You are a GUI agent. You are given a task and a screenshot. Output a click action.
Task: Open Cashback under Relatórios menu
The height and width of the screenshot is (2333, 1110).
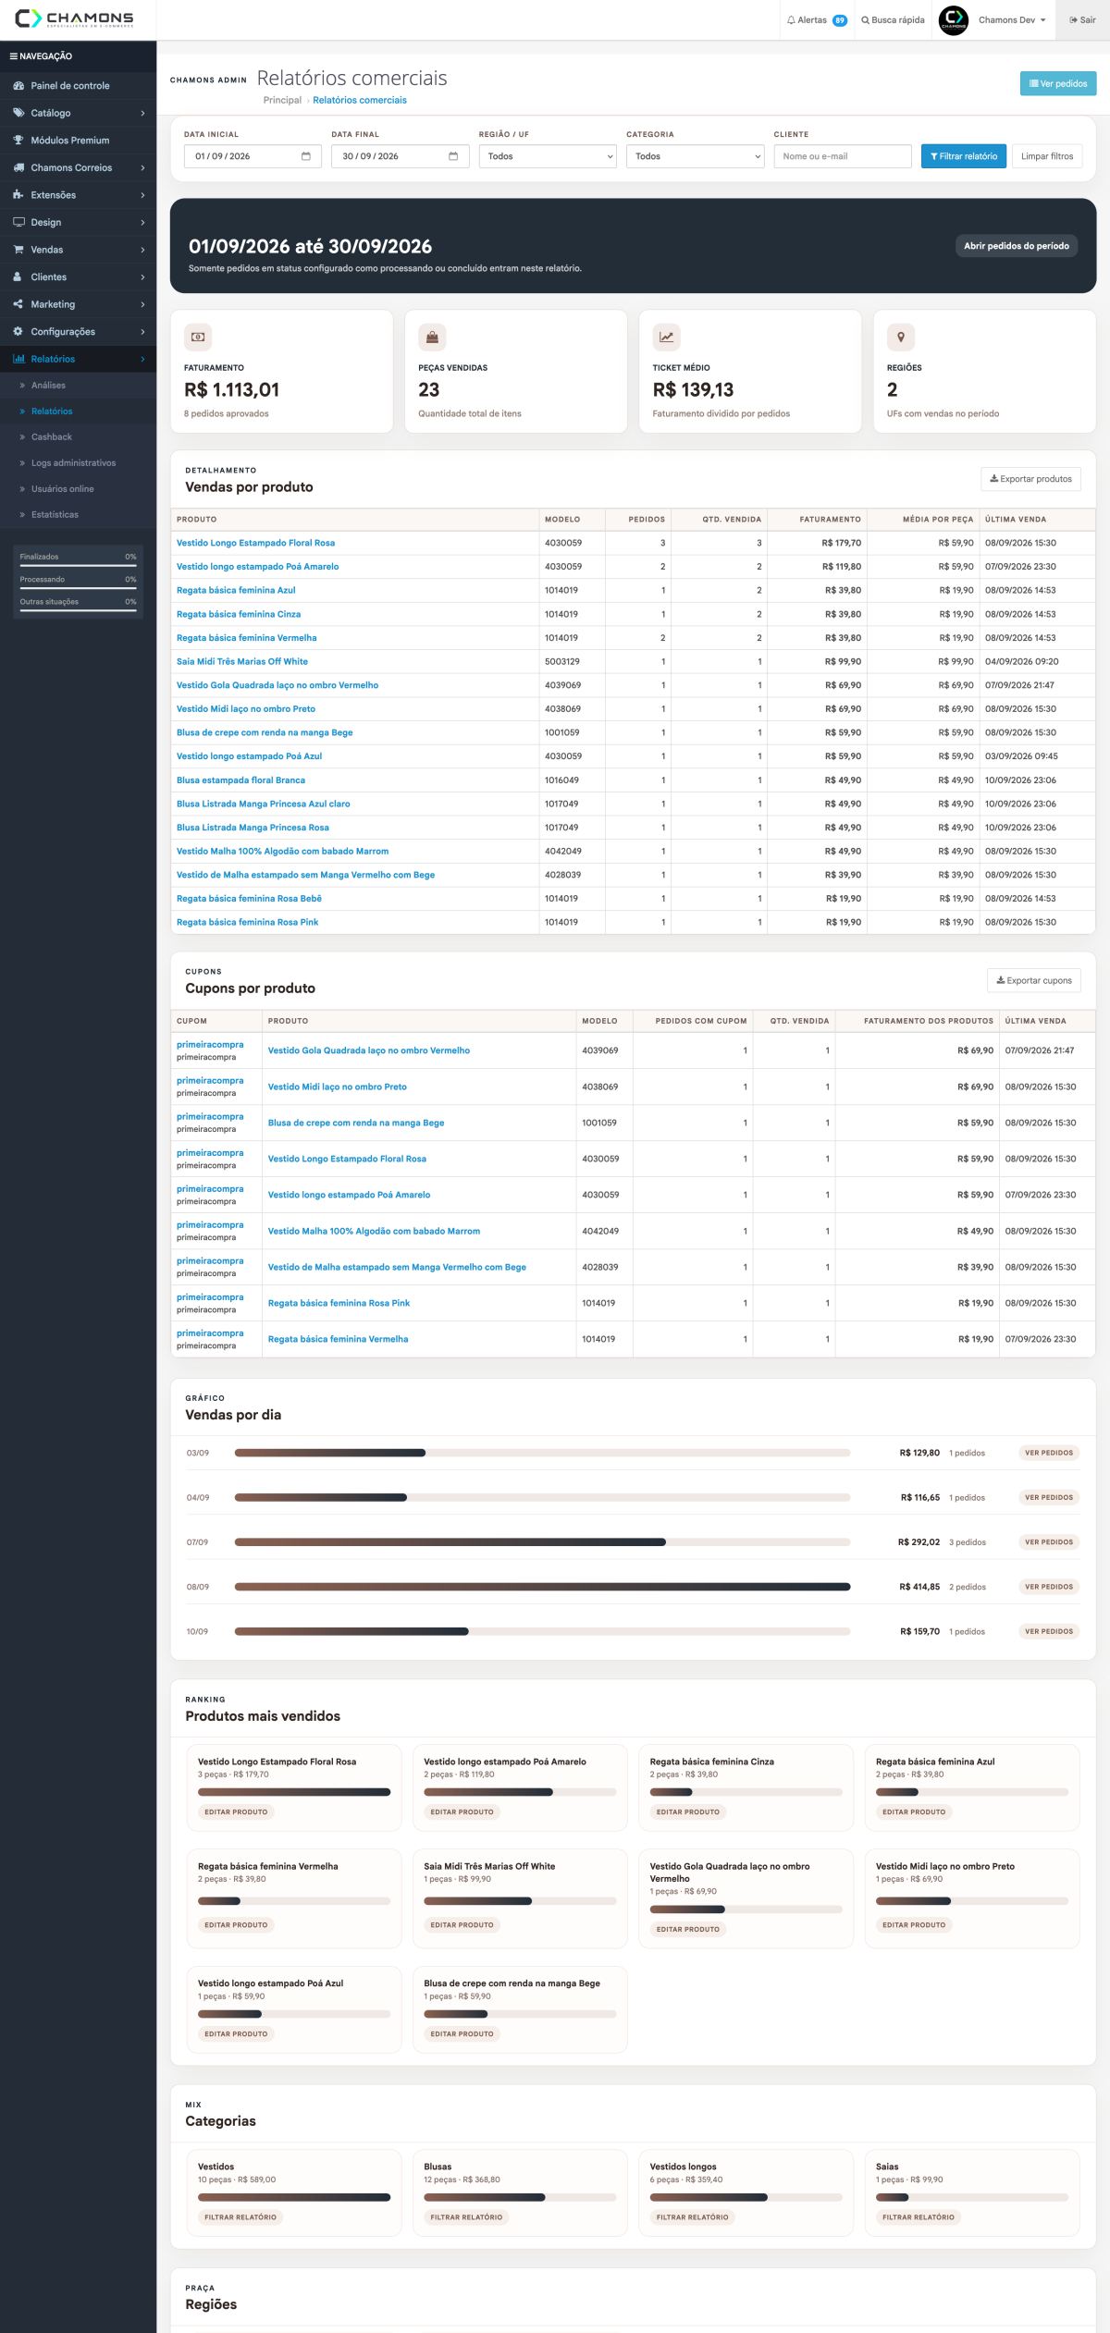click(x=52, y=436)
